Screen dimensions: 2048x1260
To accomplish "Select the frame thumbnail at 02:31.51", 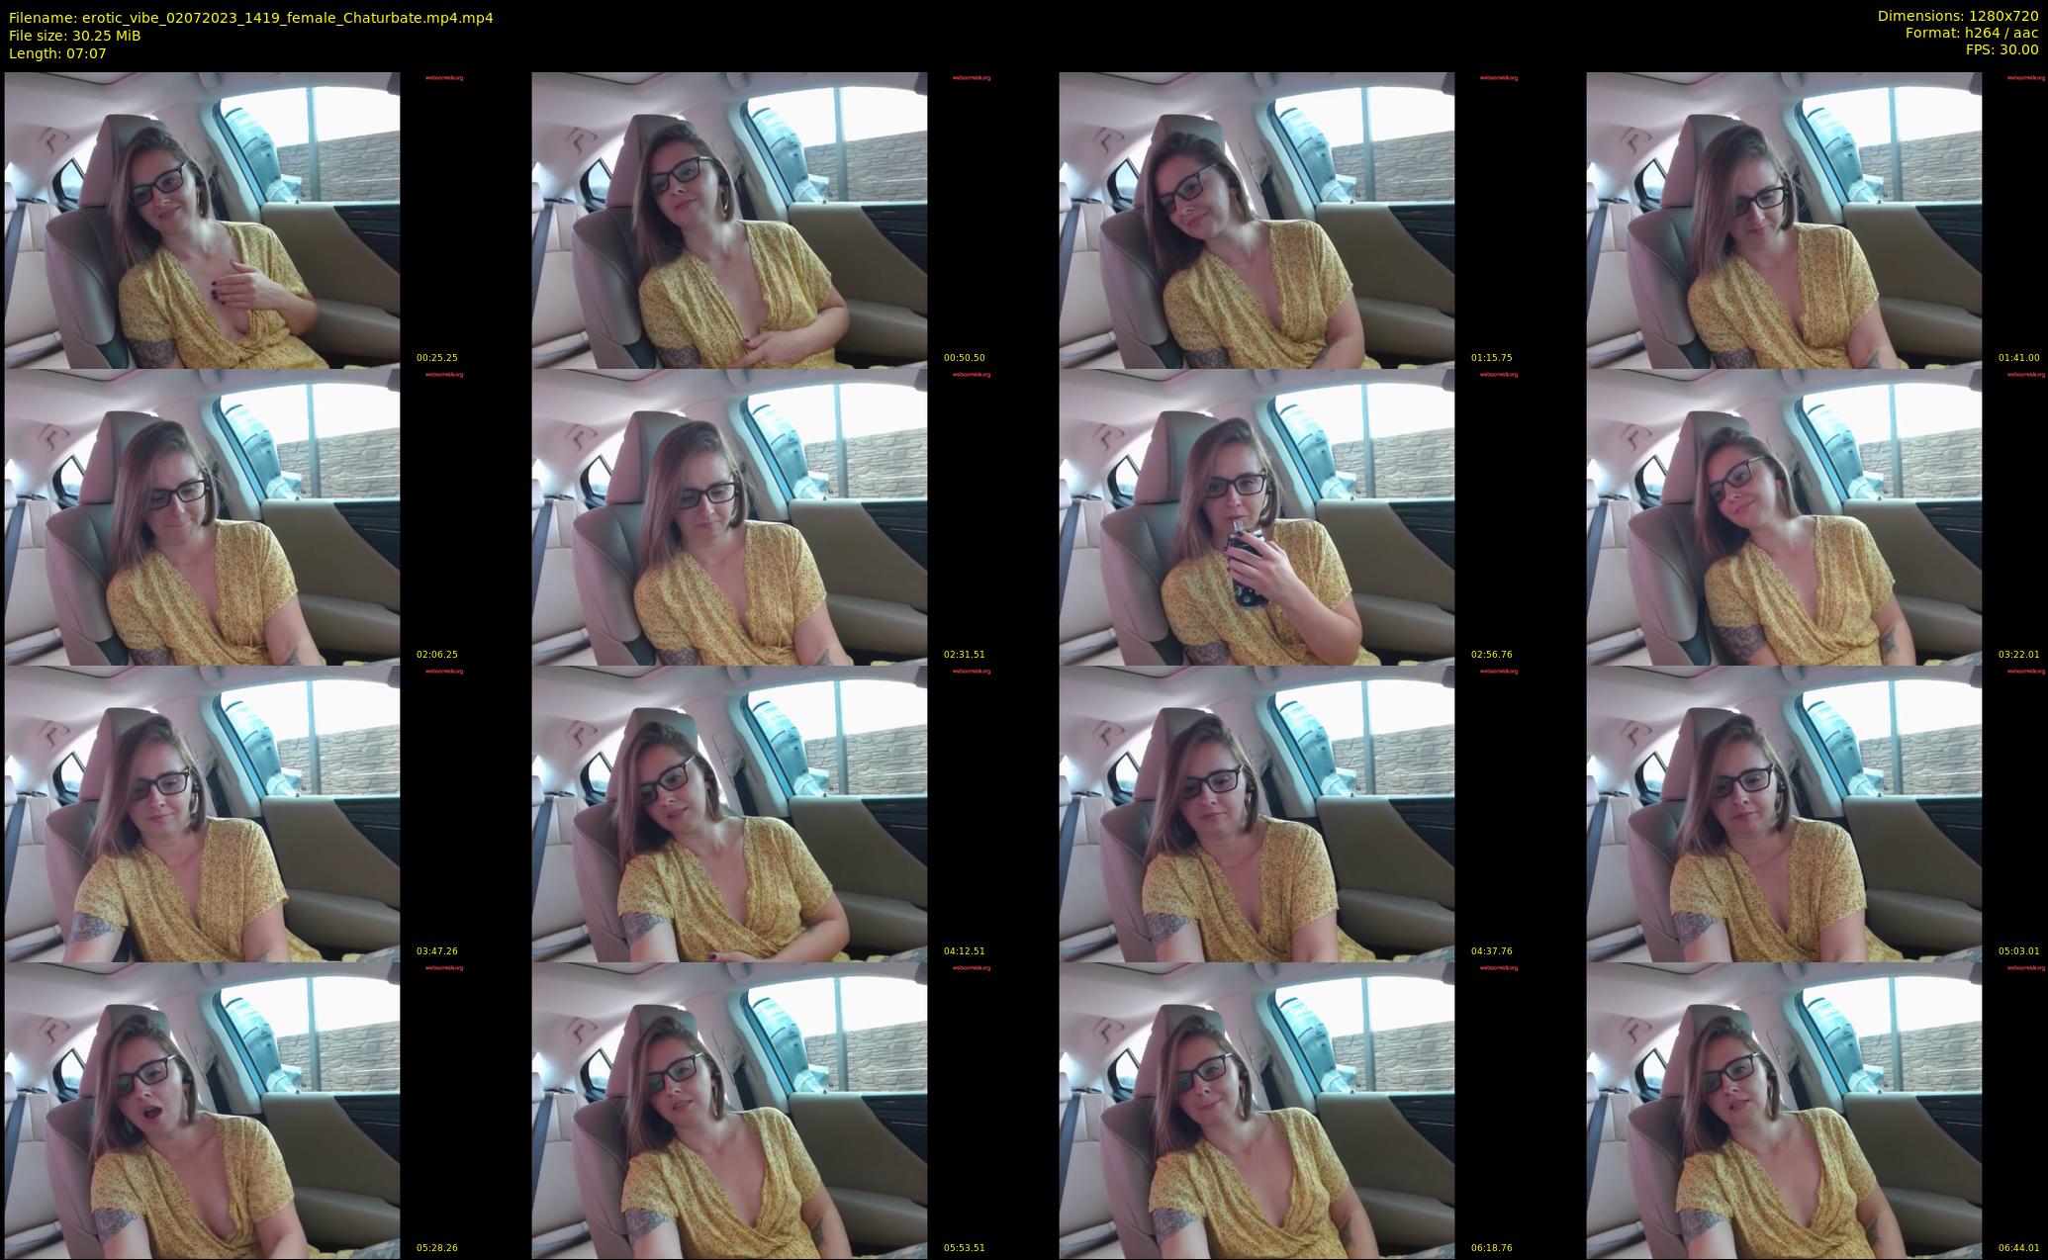I will (729, 517).
